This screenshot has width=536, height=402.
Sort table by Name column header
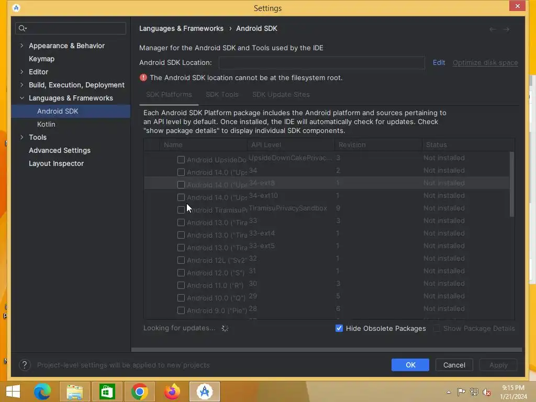pos(204,144)
